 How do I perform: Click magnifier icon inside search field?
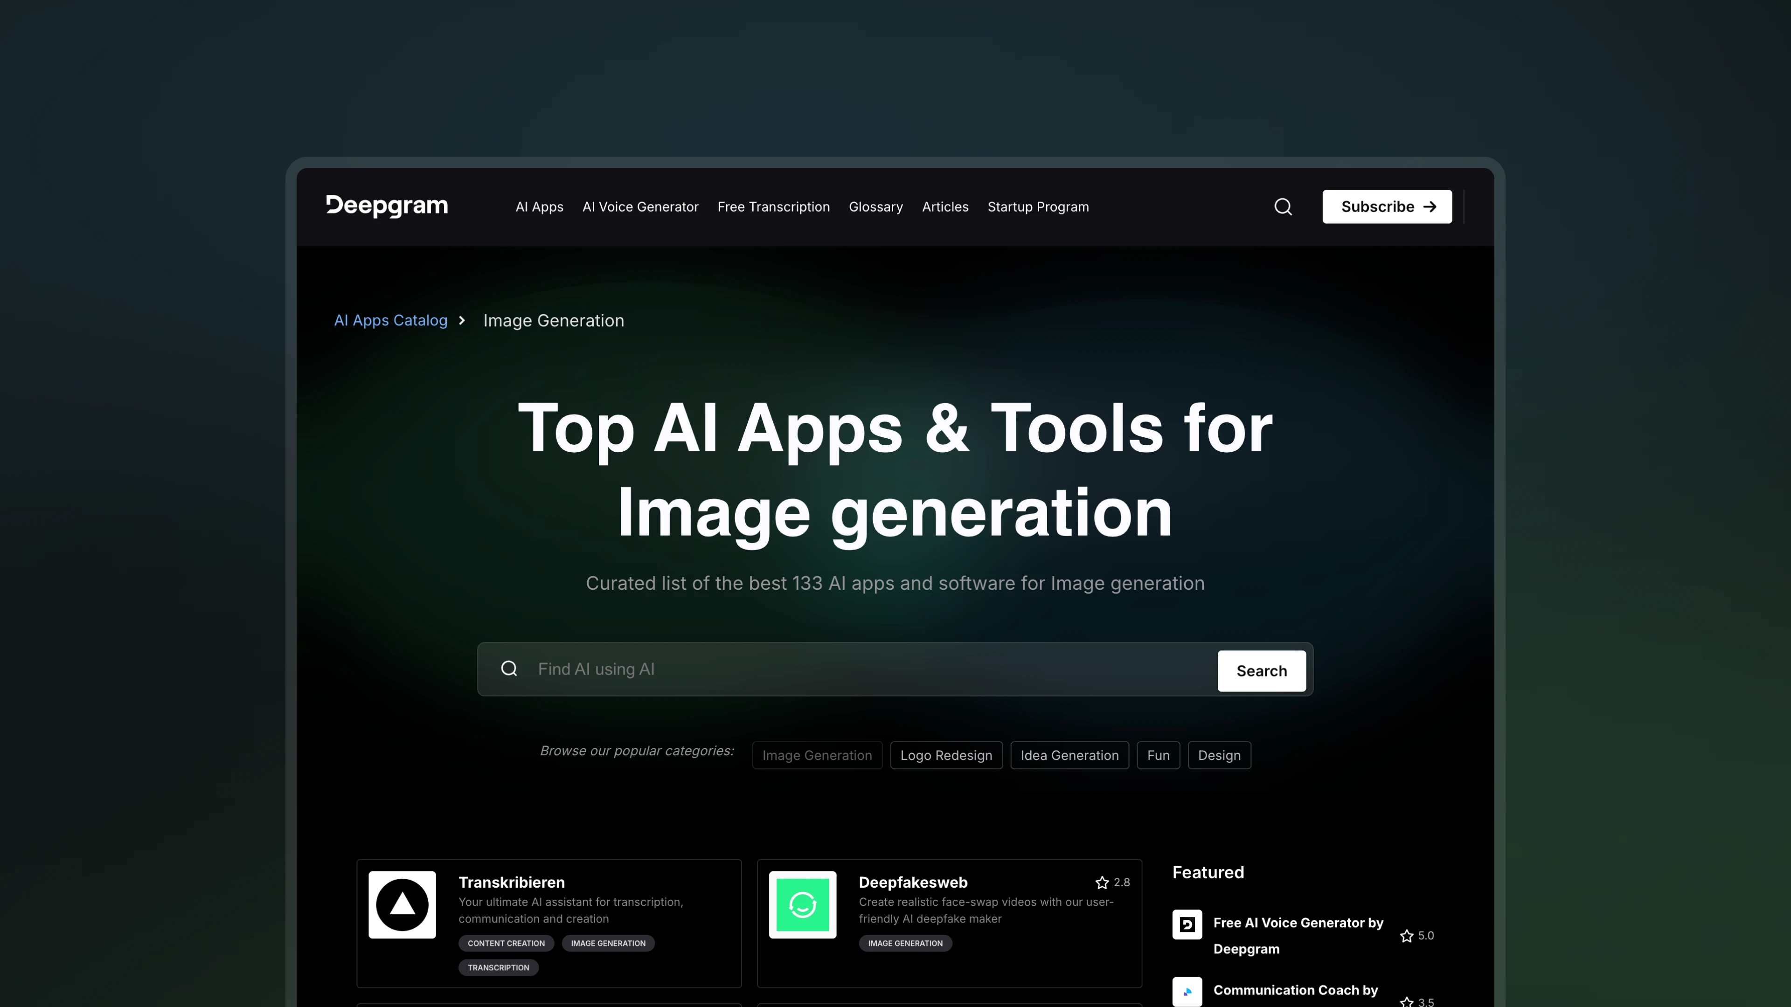(509, 669)
